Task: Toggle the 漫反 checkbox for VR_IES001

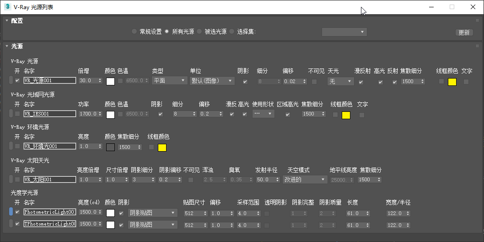Action: [232, 114]
